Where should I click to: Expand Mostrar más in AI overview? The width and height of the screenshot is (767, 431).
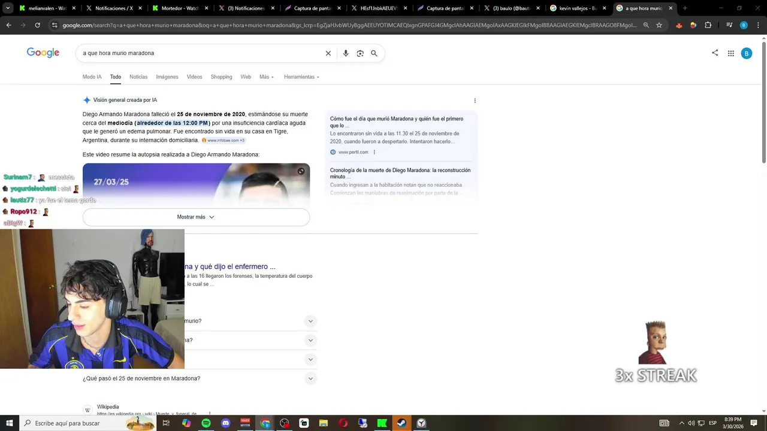tap(196, 217)
